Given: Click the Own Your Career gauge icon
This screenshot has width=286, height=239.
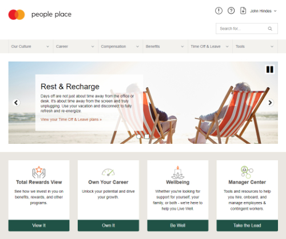Looking at the screenshot, I should (x=108, y=172).
